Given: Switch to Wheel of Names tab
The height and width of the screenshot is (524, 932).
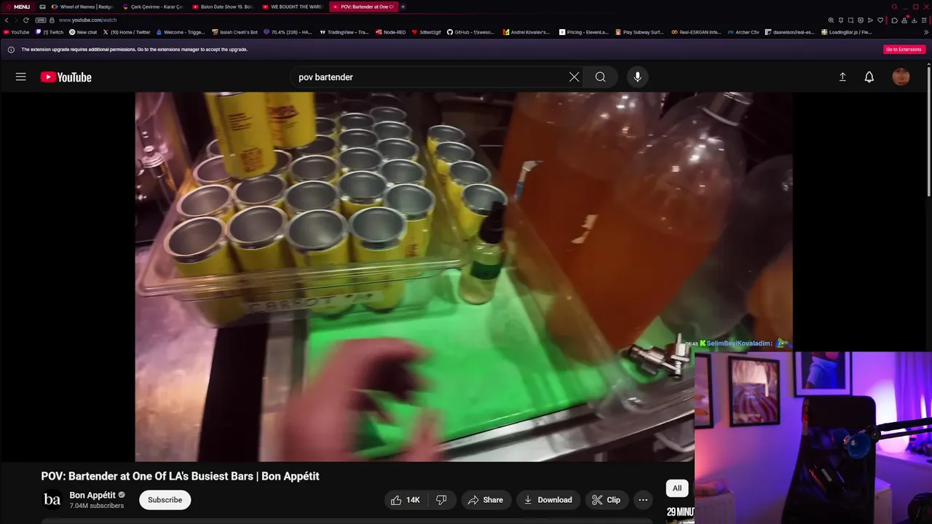Looking at the screenshot, I should [82, 7].
